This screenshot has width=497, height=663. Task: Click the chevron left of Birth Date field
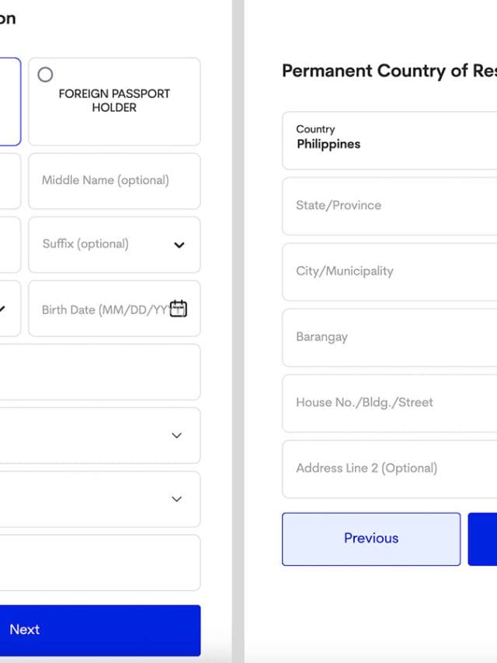click(x=3, y=309)
